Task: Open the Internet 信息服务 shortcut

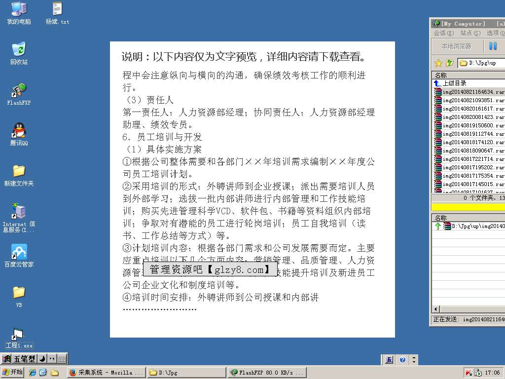Action: [19, 218]
